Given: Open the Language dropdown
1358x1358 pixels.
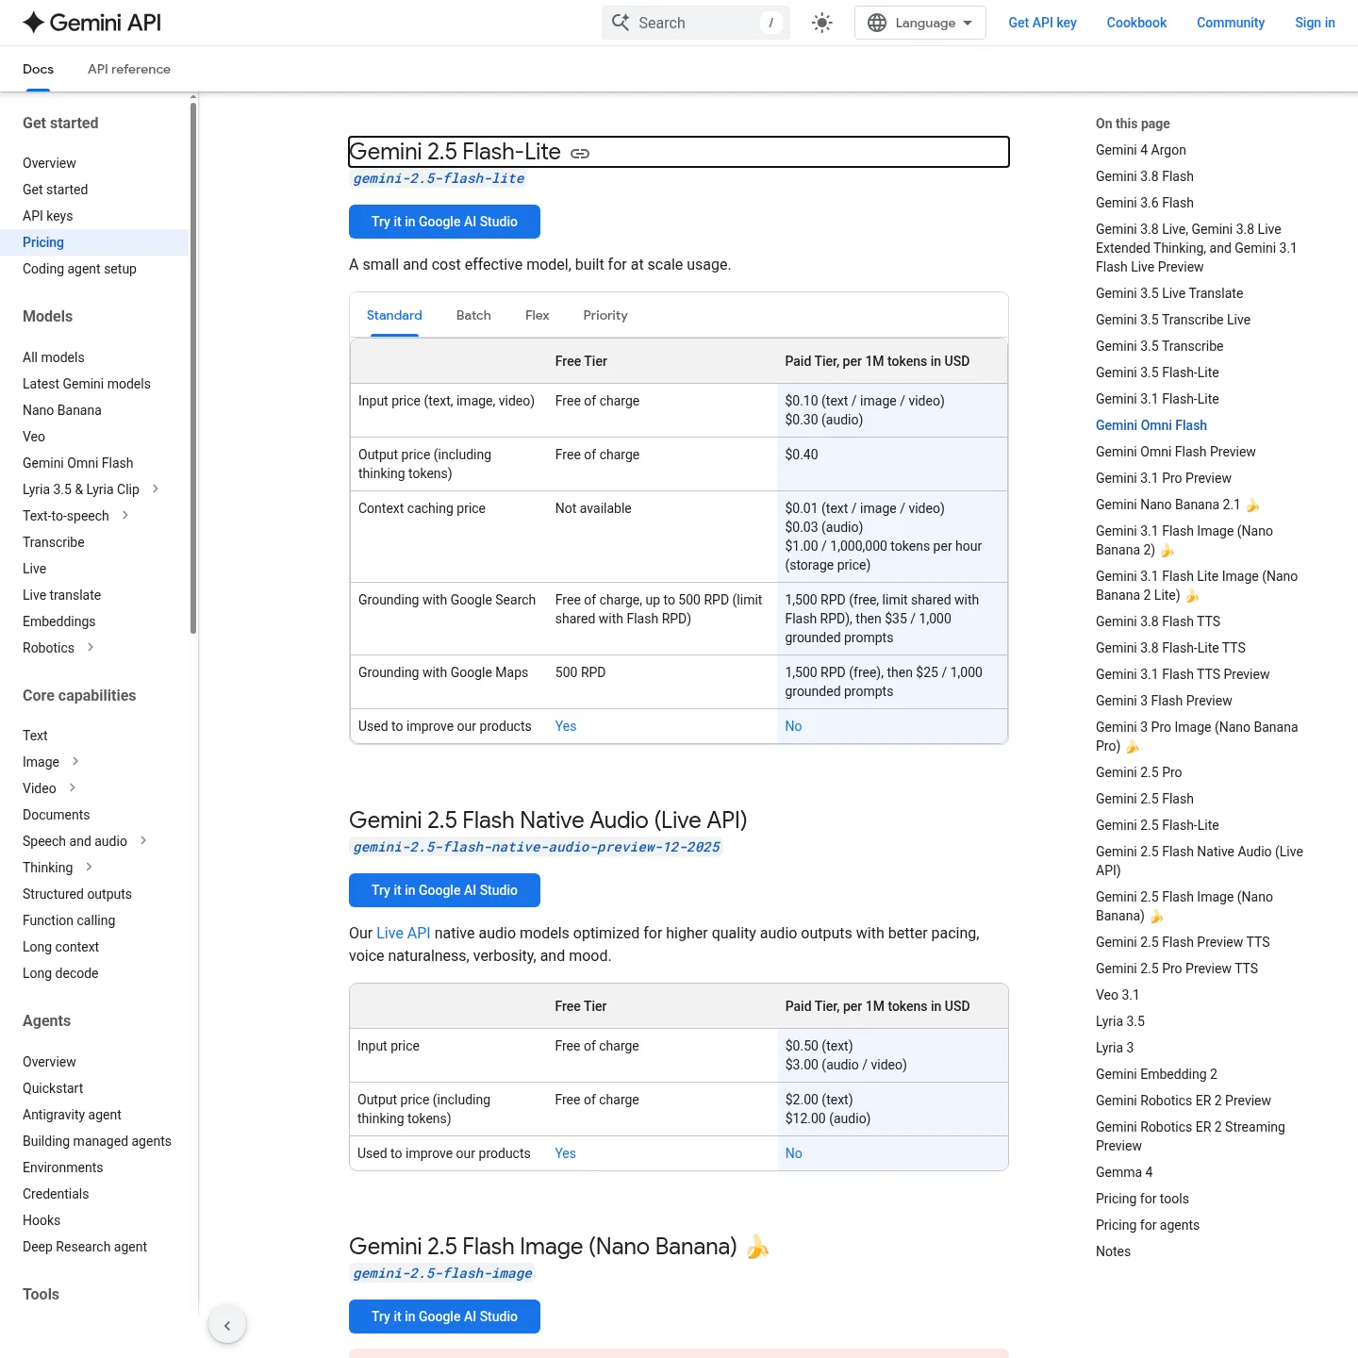Looking at the screenshot, I should (x=920, y=23).
